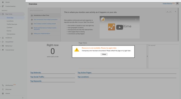Click Top Active Pages heading

tap(84, 73)
